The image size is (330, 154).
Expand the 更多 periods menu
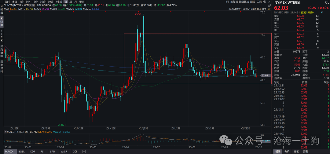(x=82, y=2)
